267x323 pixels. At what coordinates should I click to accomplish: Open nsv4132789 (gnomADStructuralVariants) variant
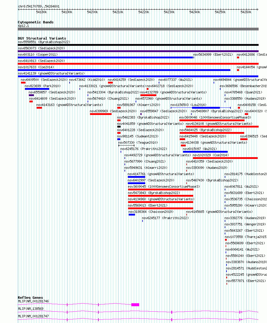(173, 92)
